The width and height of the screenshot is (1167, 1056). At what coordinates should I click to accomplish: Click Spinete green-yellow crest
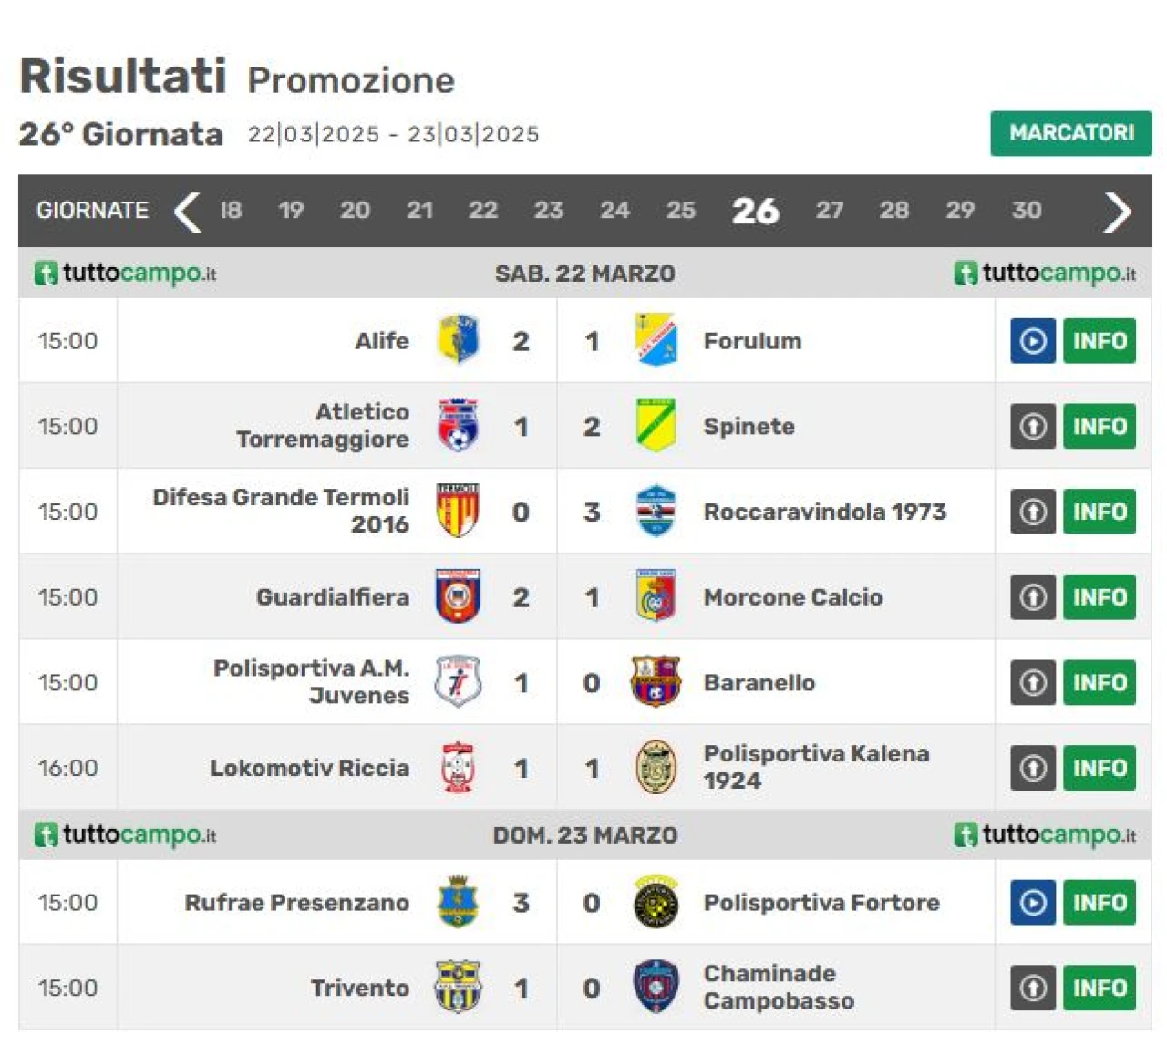tap(656, 426)
